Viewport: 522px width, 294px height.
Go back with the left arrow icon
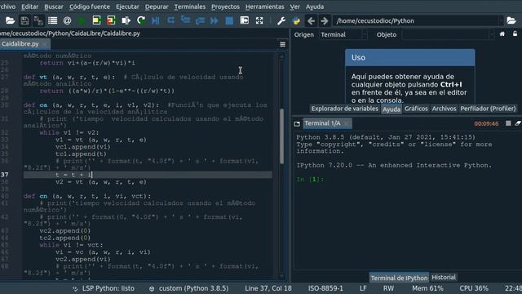[311, 20]
